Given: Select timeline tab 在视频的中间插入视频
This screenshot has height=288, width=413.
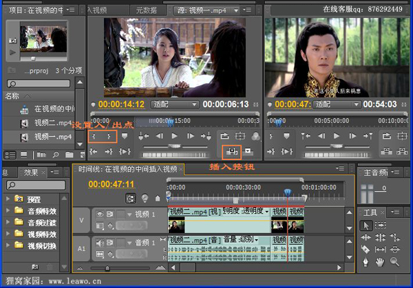Looking at the screenshot, I should (x=128, y=169).
